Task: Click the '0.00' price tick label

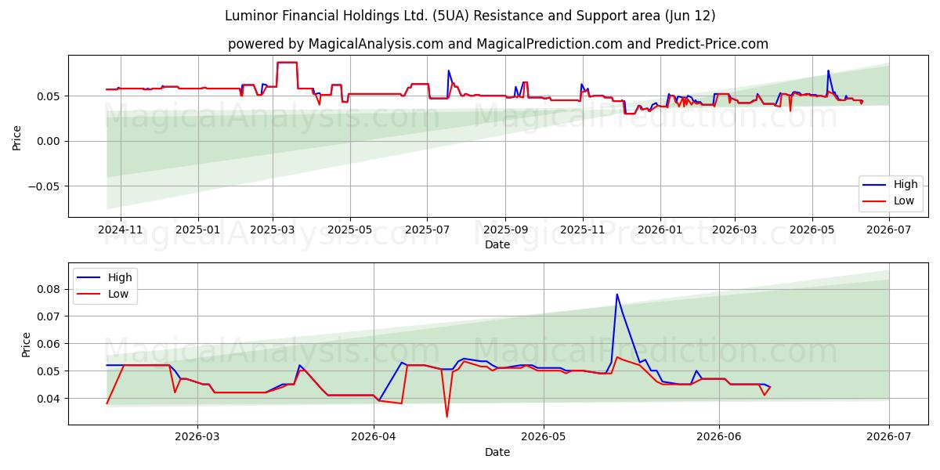Action: [50, 141]
